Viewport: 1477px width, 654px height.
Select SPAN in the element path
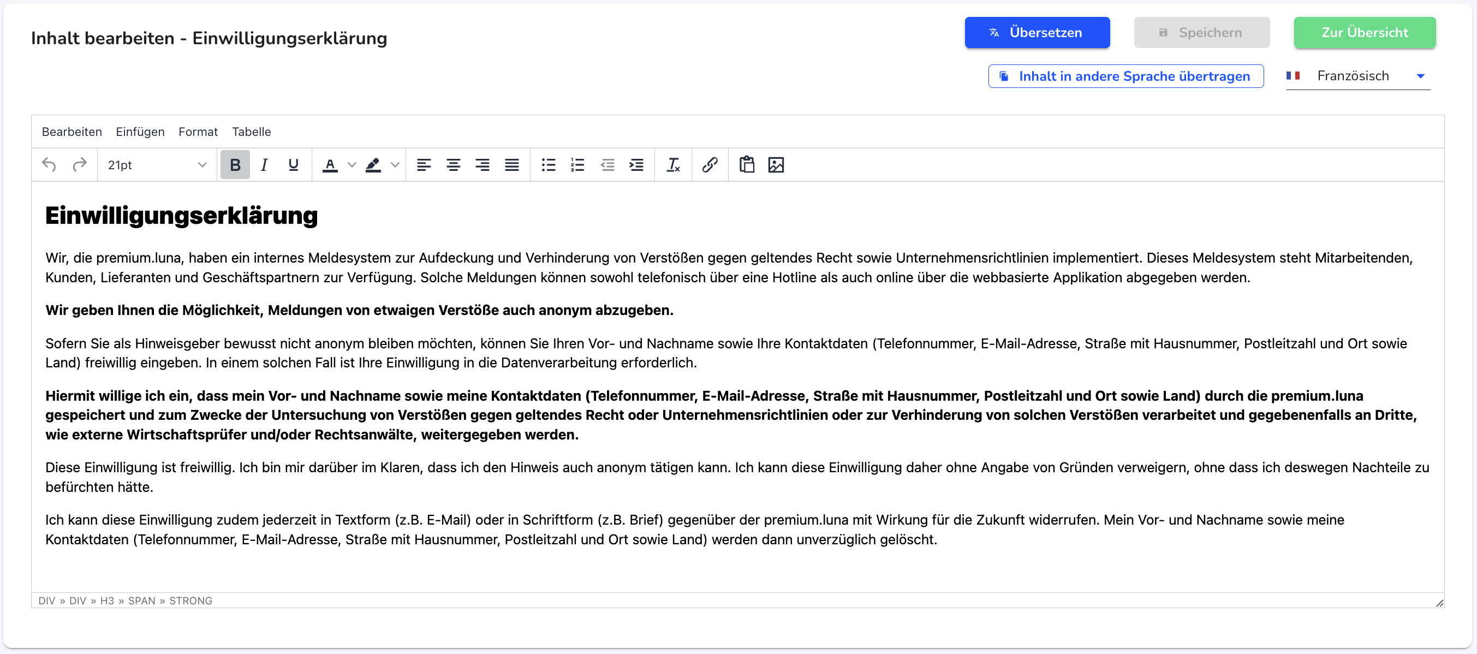(141, 601)
